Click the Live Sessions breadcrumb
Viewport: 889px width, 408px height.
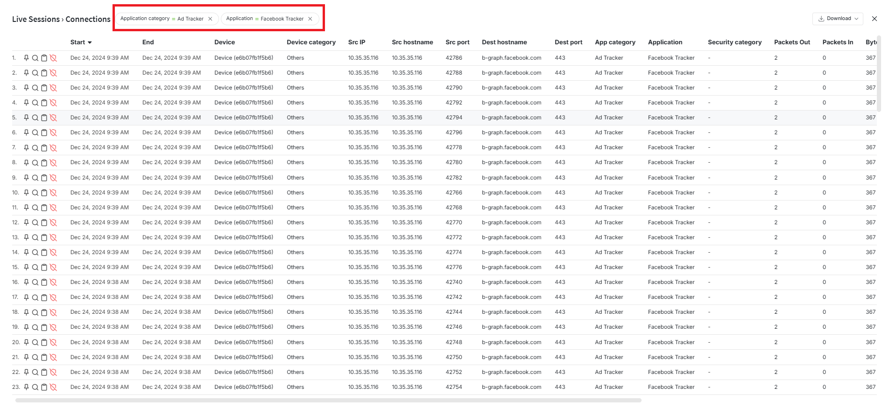[x=36, y=19]
